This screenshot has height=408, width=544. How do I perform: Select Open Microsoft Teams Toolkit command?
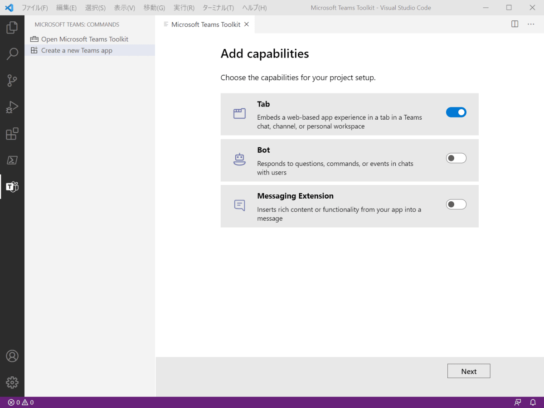click(90, 39)
